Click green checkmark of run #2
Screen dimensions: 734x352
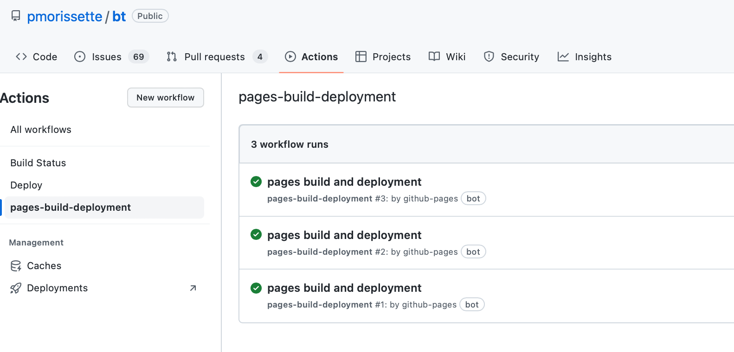[256, 235]
